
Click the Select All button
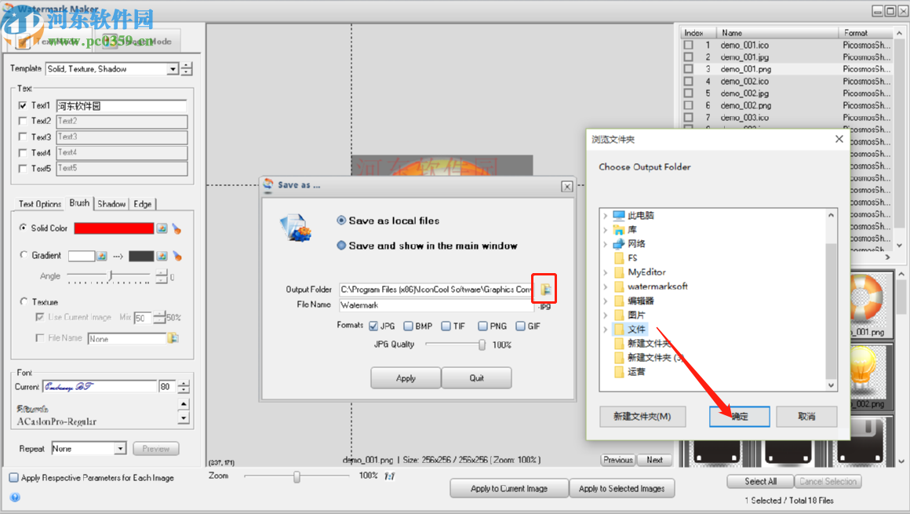pyautogui.click(x=760, y=482)
